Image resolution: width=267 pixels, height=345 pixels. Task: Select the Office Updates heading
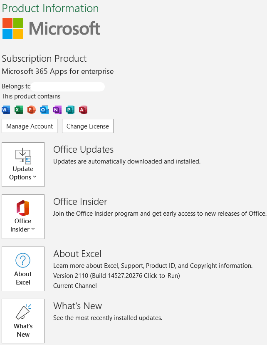83,150
